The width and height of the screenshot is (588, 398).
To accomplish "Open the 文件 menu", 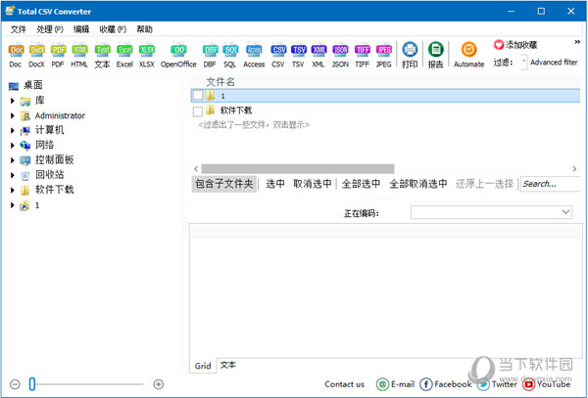I will [19, 29].
